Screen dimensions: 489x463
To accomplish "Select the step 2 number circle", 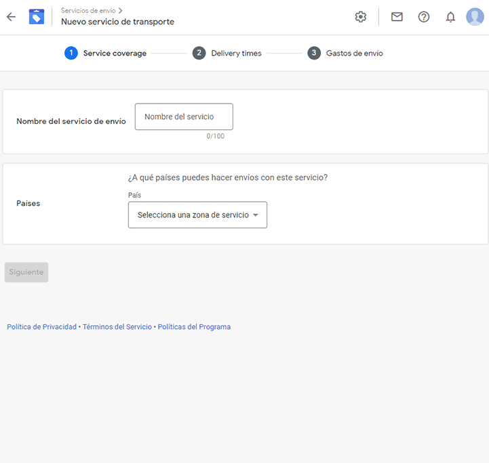I will pos(199,53).
